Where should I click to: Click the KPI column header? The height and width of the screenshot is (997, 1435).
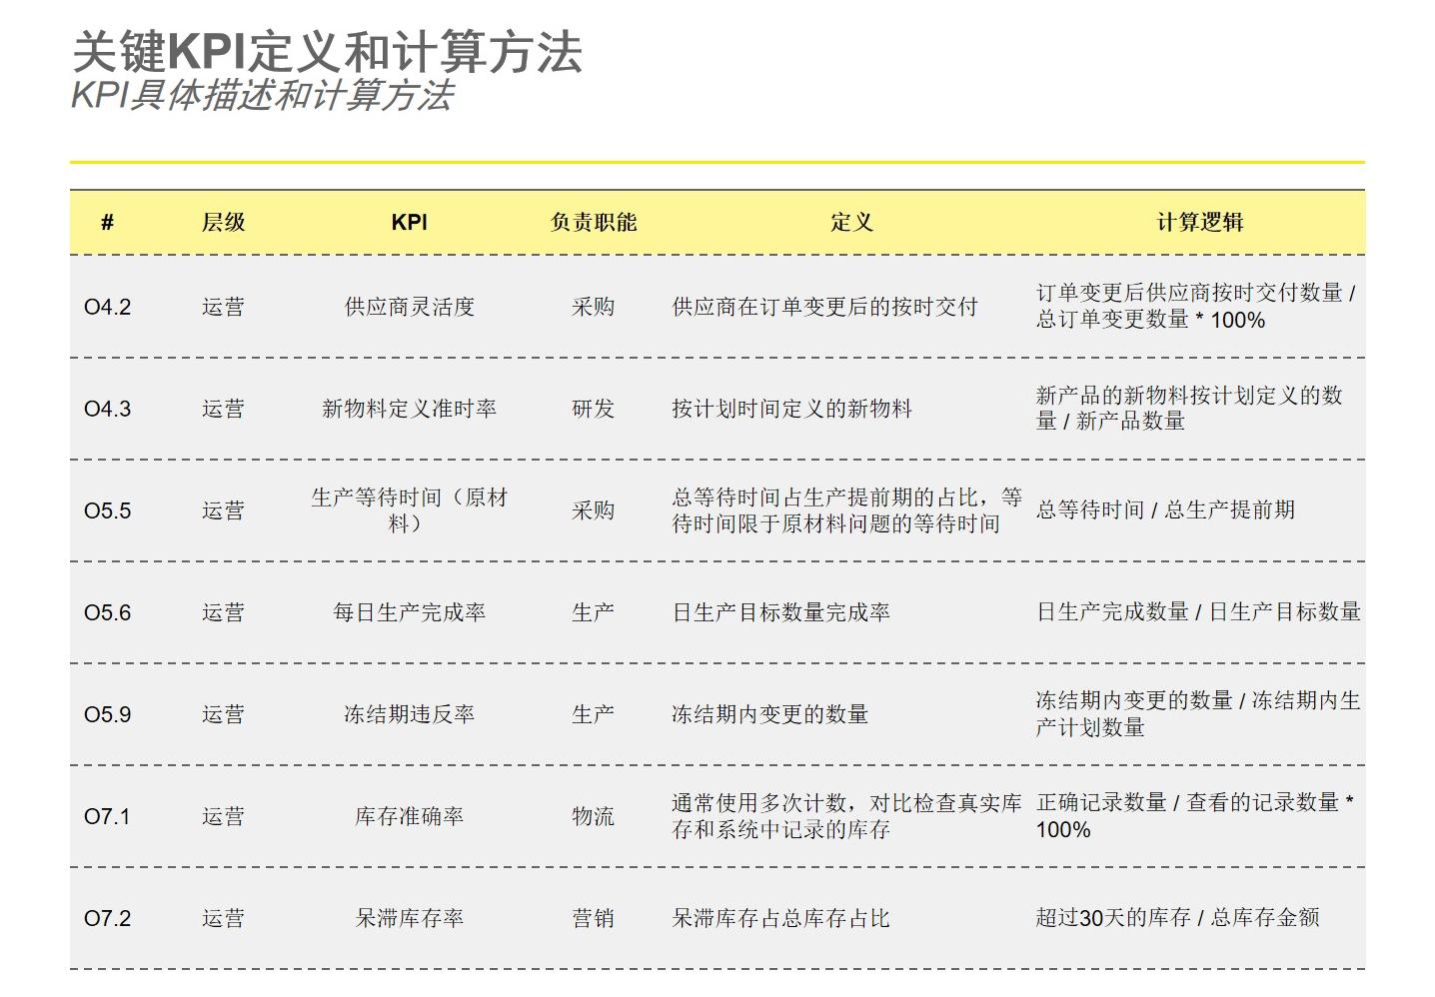click(x=409, y=222)
